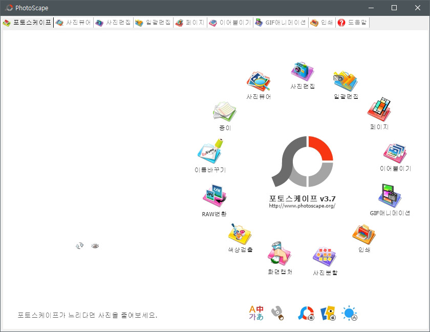Click the refresh arrows icon

click(79, 245)
